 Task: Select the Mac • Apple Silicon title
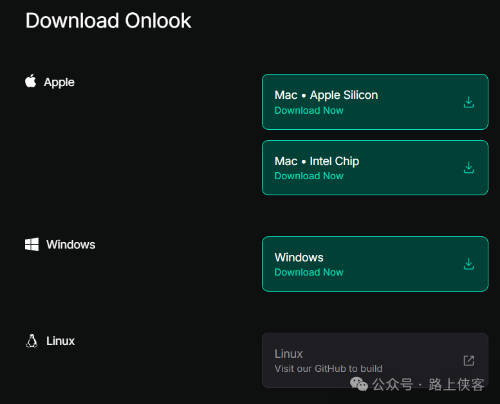[326, 95]
